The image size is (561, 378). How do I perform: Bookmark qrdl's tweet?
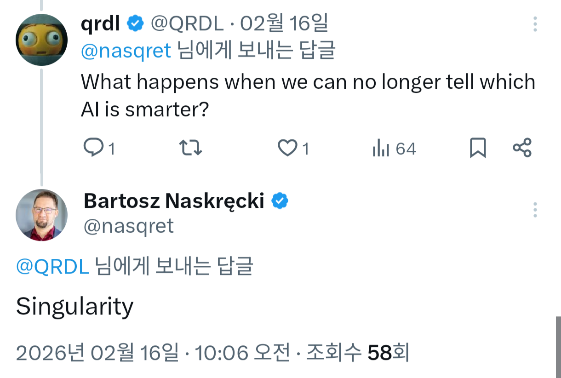tap(477, 148)
